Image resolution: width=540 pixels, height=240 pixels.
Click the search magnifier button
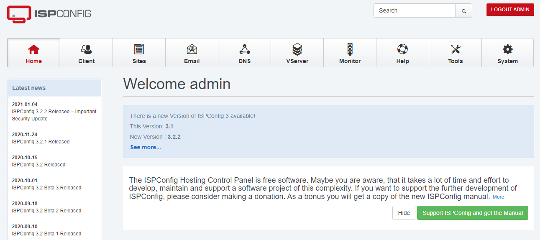click(x=463, y=11)
